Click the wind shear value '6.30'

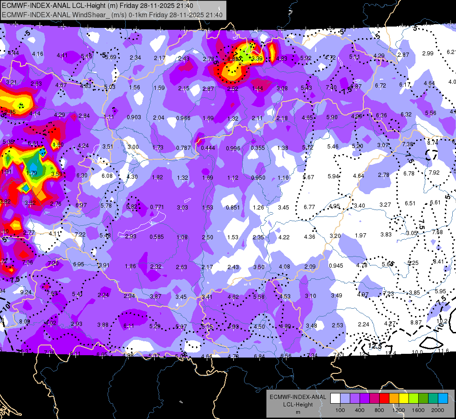(82, 176)
